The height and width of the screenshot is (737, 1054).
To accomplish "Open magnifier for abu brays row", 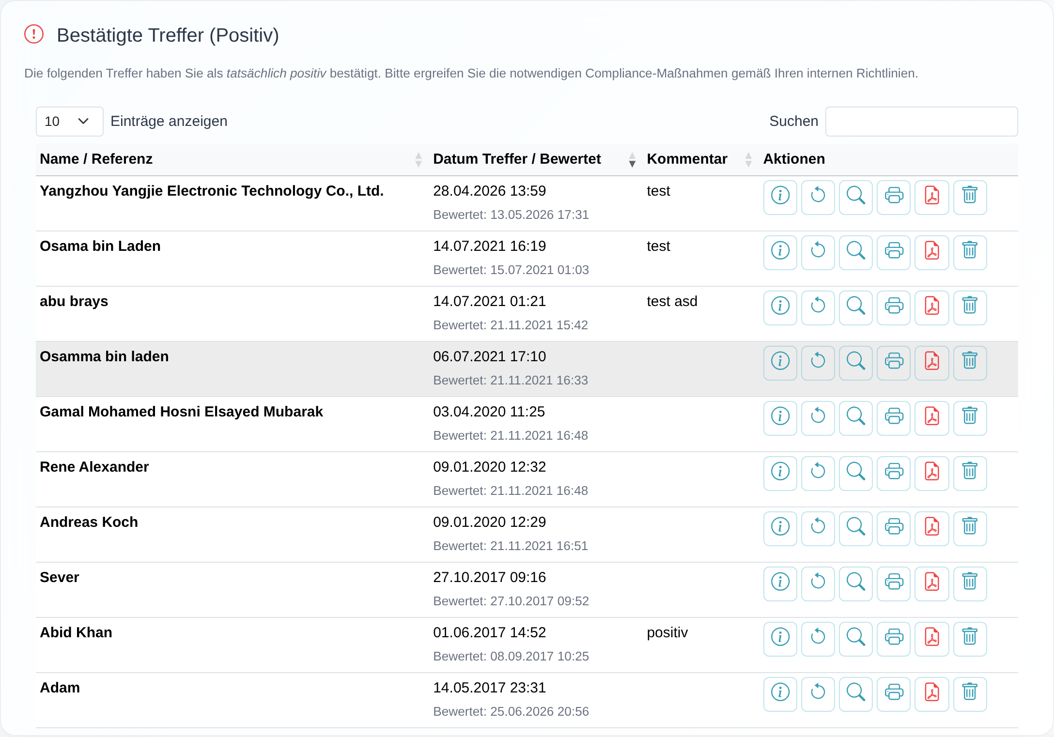I will click(855, 307).
